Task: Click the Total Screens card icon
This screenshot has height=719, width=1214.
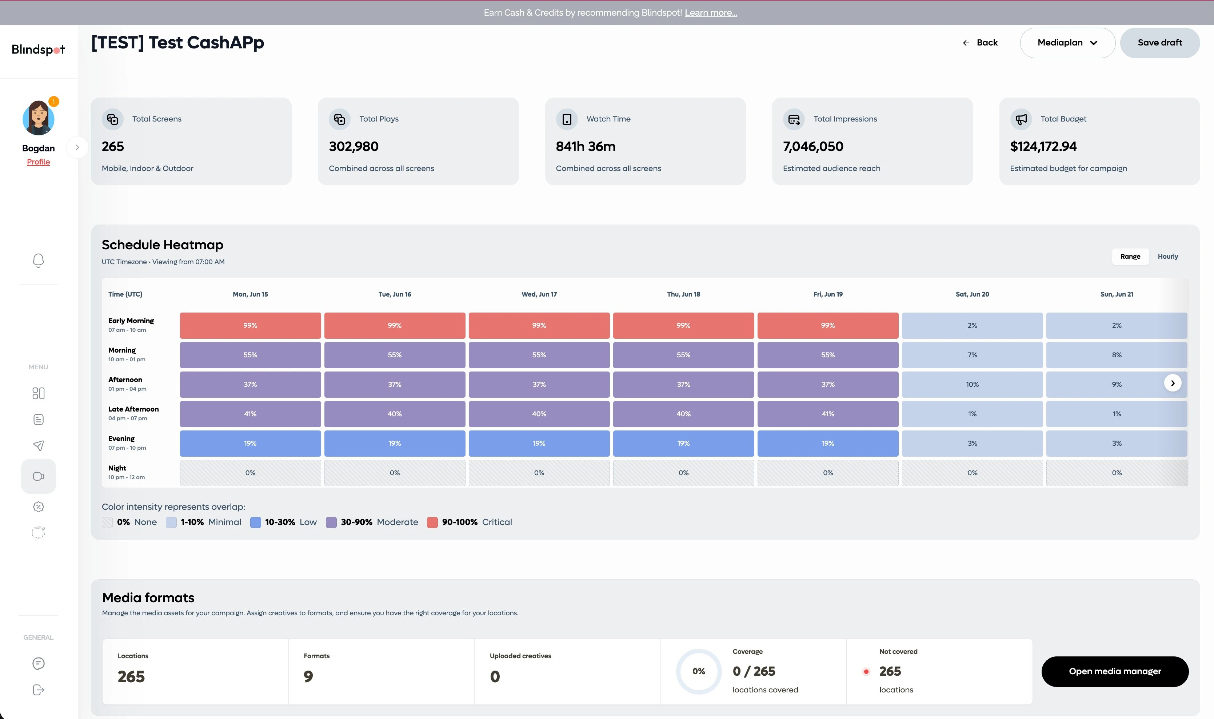Action: pyautogui.click(x=113, y=119)
